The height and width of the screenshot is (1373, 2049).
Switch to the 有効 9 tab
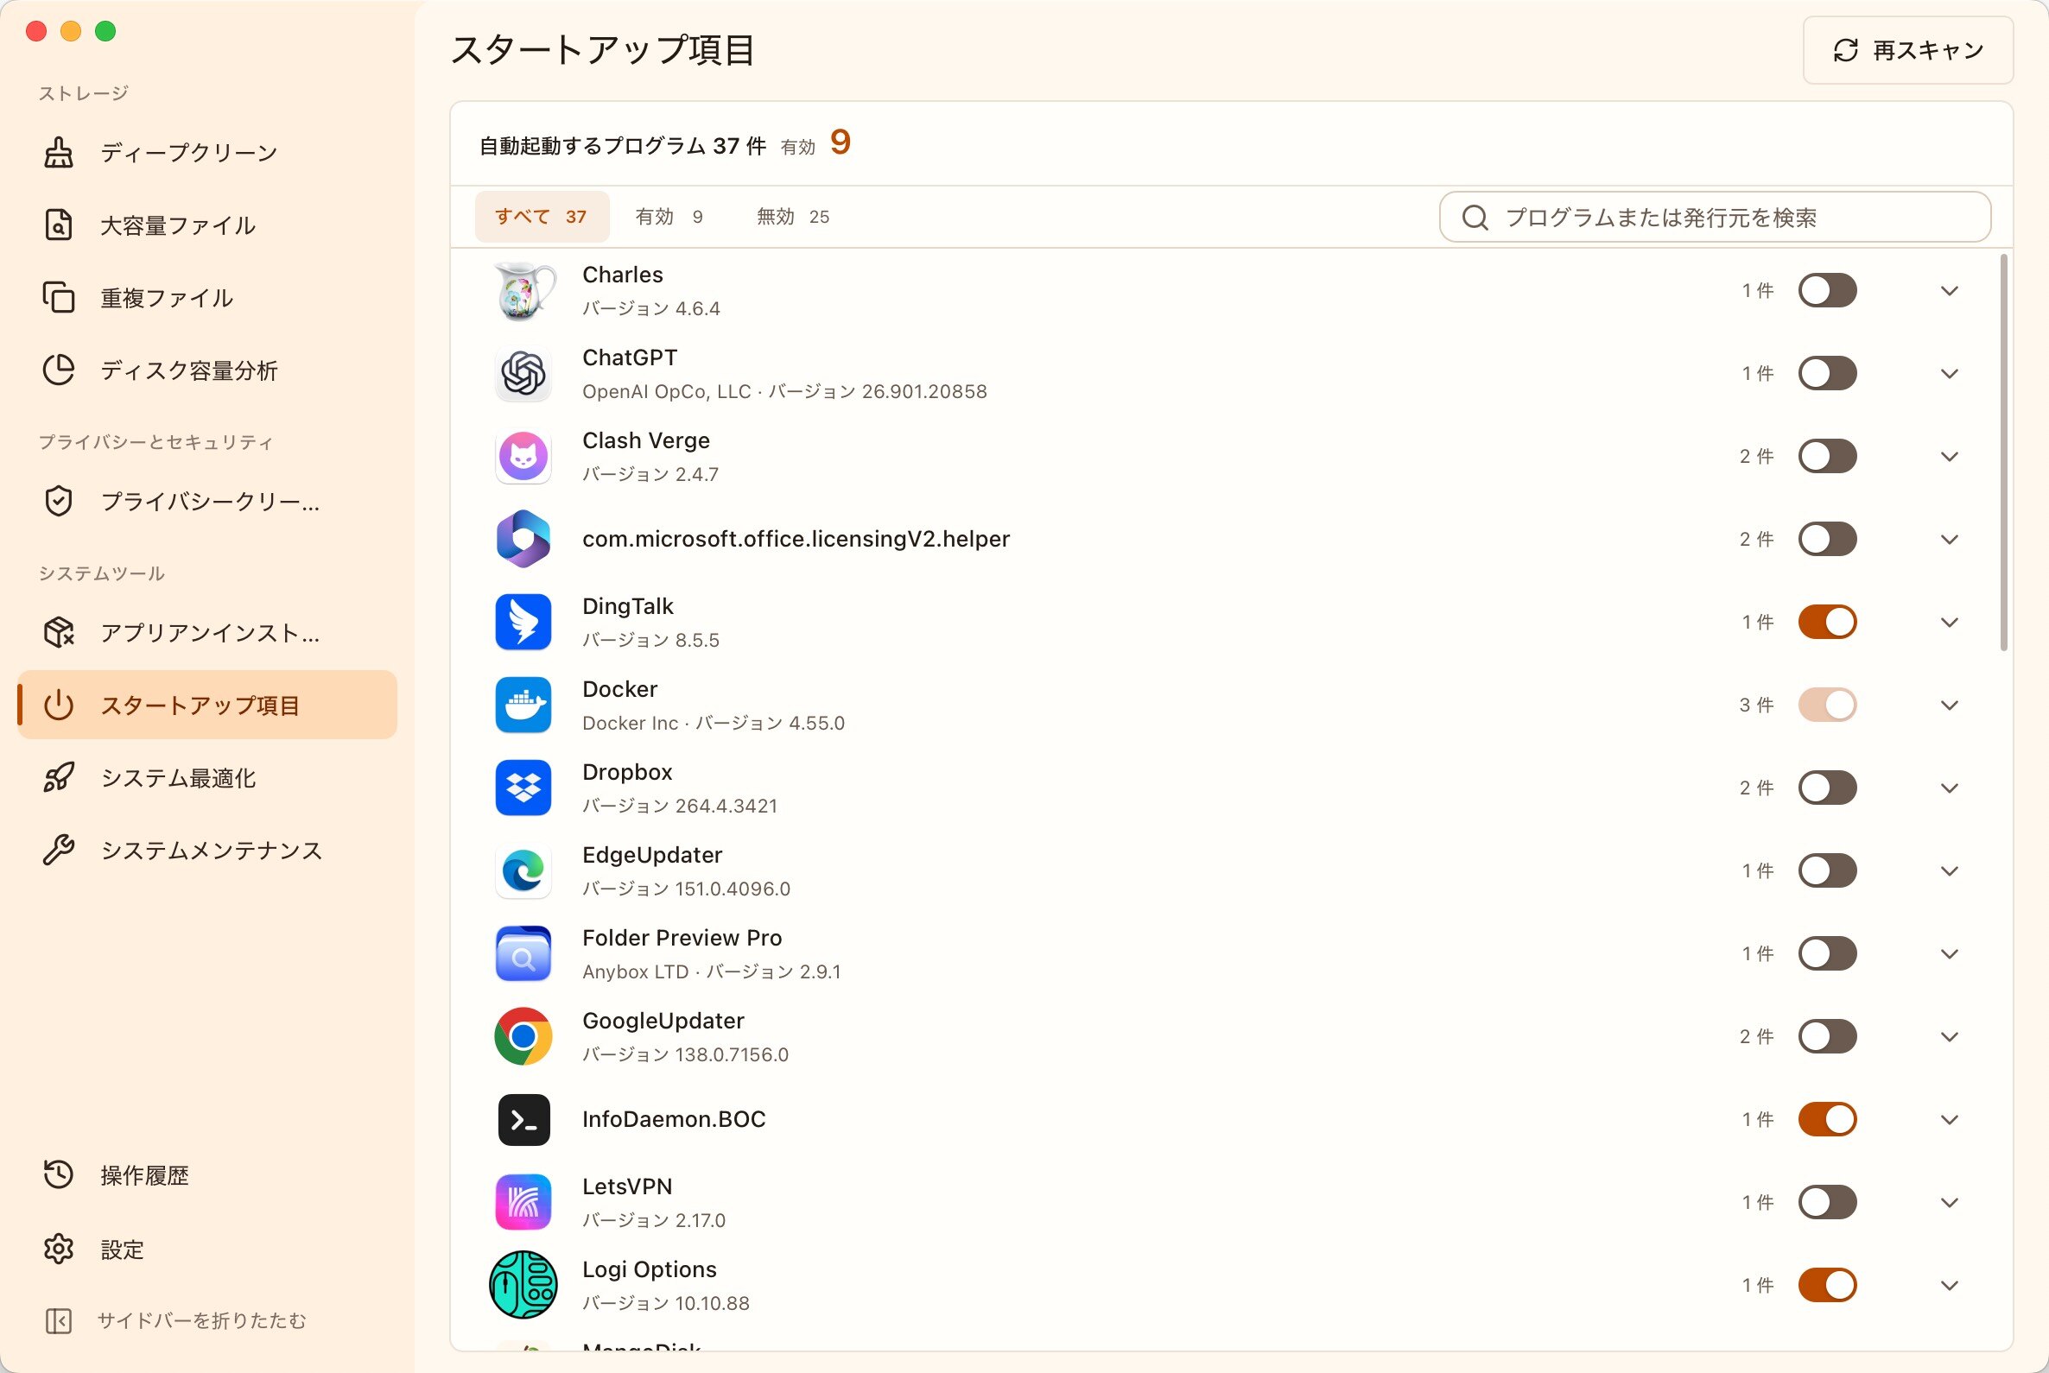tap(669, 216)
